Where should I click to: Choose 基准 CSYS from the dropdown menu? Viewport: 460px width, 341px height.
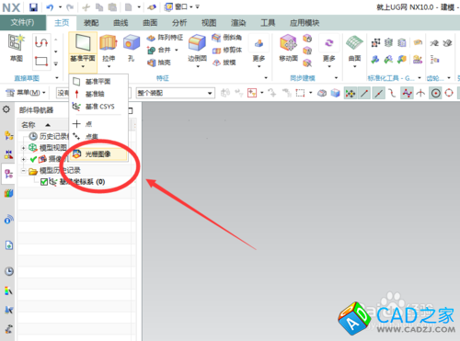click(x=98, y=107)
